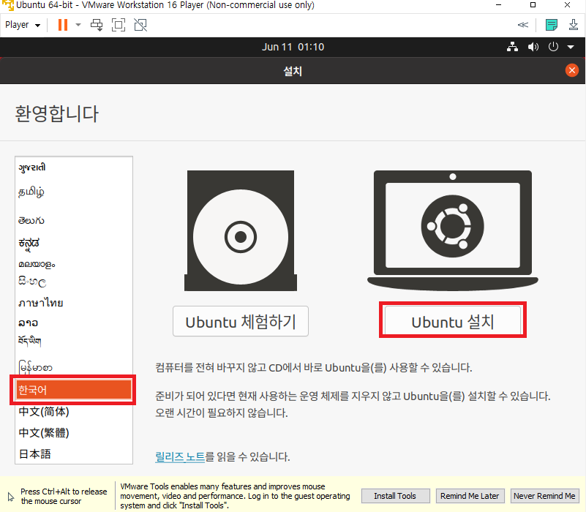Viewport: 586px width, 512px height.
Task: Pause the virtual machine
Action: click(63, 25)
